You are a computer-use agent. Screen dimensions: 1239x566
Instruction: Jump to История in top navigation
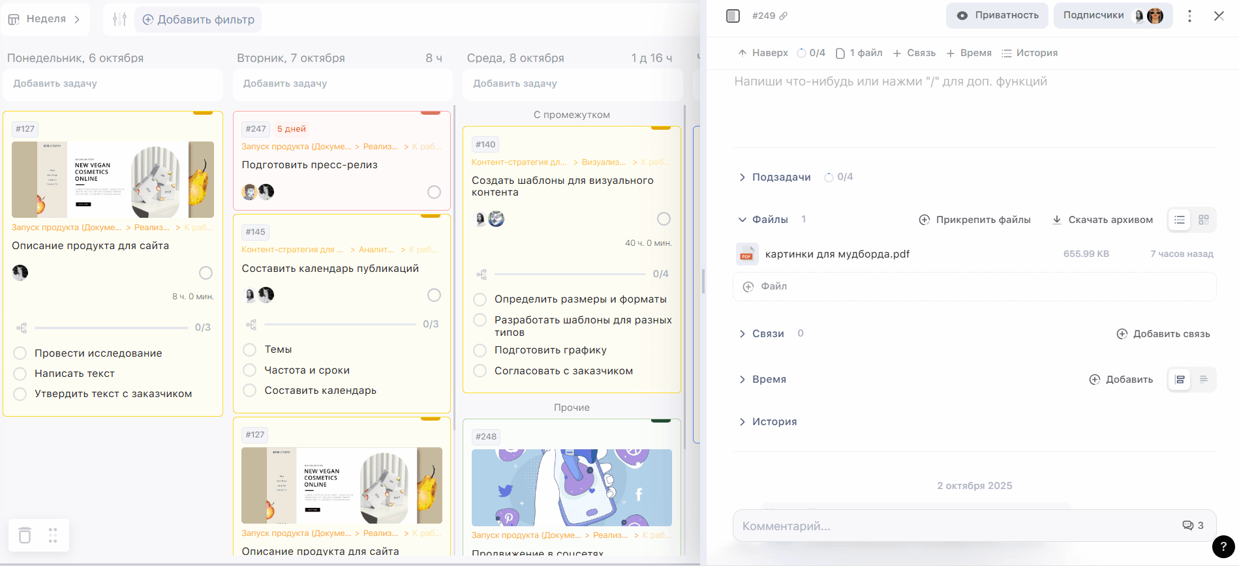1030,53
